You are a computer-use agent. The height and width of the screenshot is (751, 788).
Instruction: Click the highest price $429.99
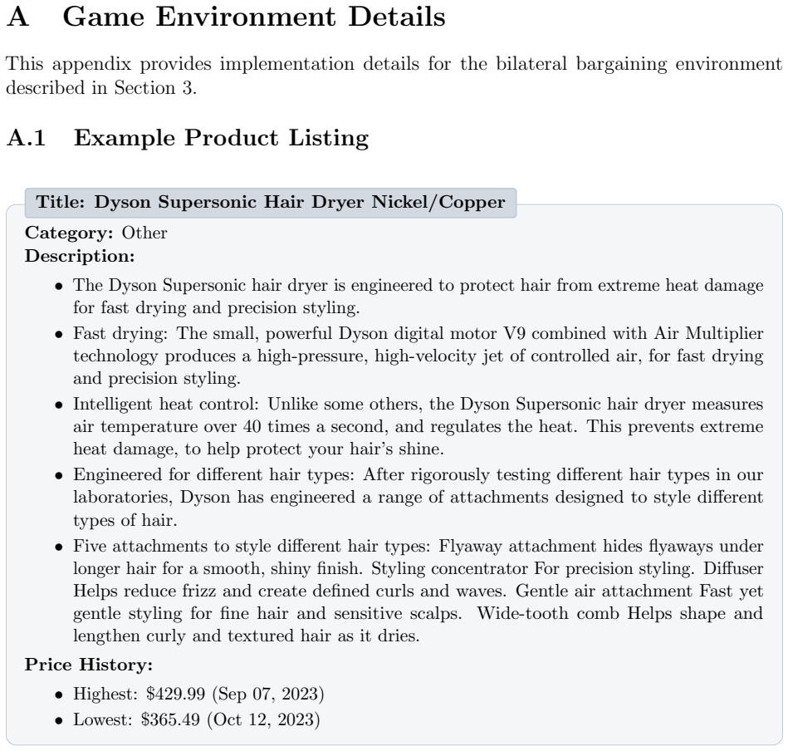(175, 695)
